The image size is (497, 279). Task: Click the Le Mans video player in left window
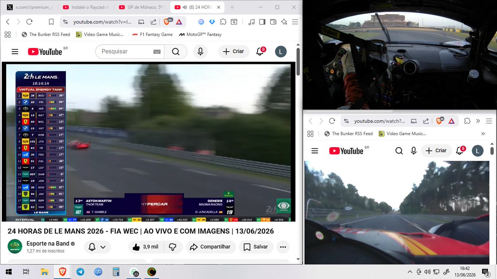148,143
